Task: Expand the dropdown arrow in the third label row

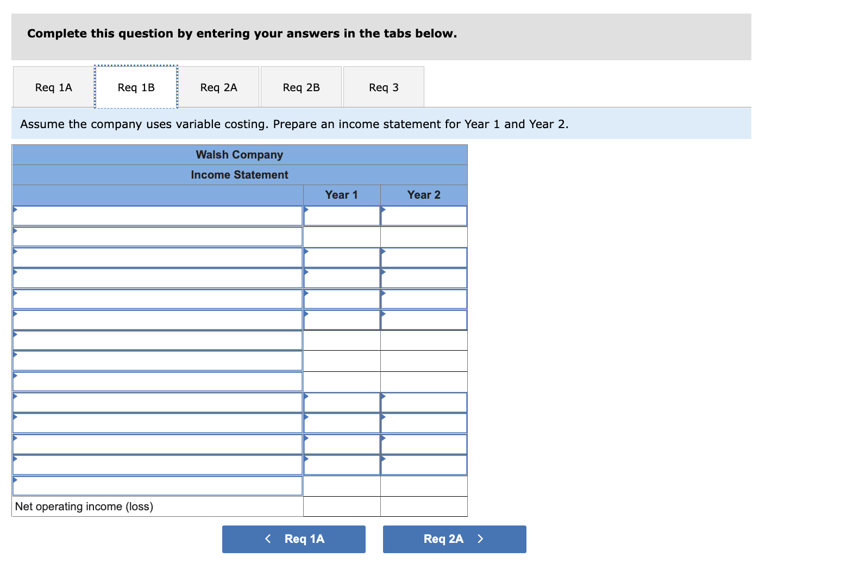Action: point(15,251)
